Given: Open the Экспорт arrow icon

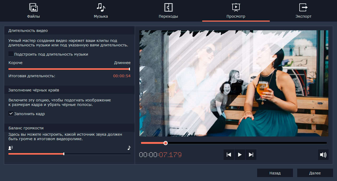Looking at the screenshot, I should (x=303, y=7).
